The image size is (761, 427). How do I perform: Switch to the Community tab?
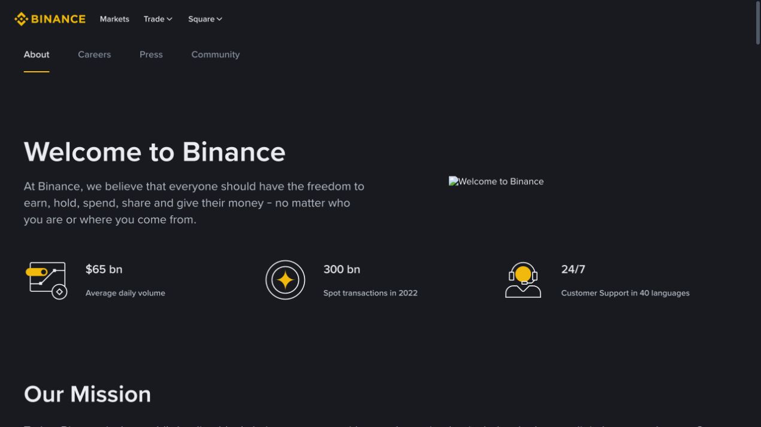click(215, 54)
